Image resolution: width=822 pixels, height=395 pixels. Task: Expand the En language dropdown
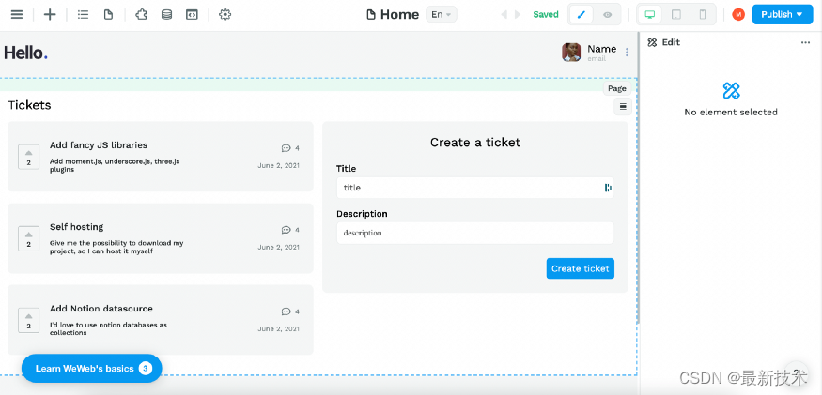442,14
